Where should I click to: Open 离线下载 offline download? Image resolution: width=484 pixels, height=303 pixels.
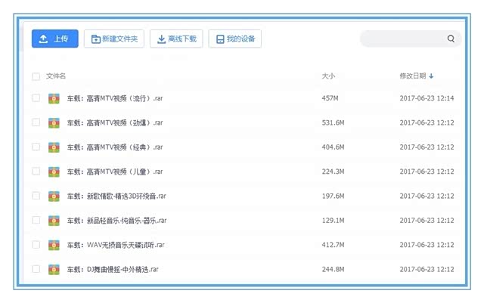pyautogui.click(x=175, y=39)
